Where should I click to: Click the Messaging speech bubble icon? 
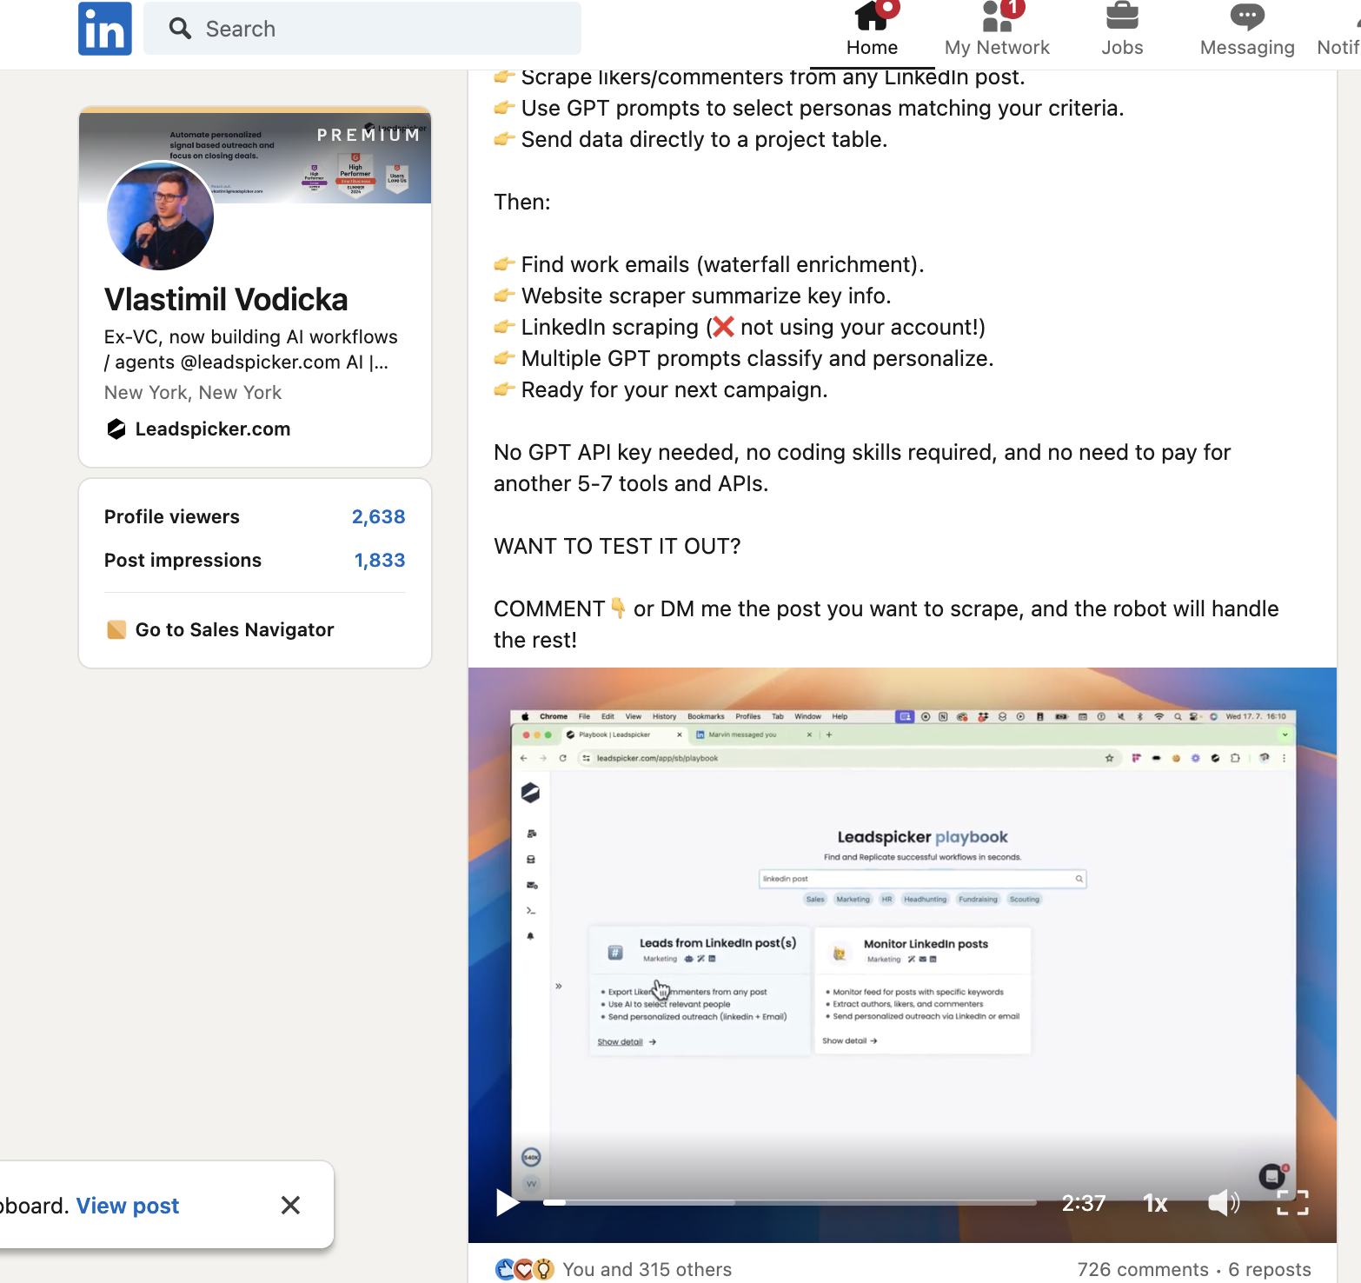1247,16
